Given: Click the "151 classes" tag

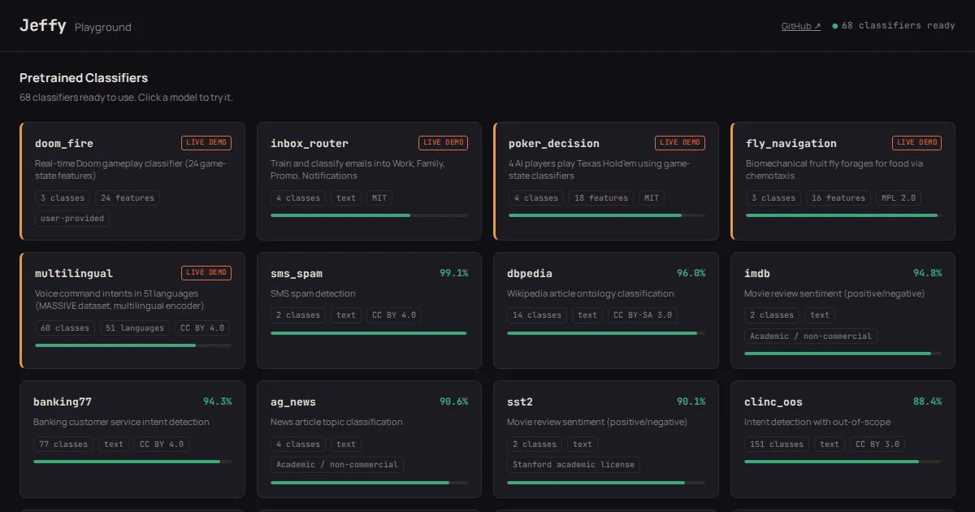Looking at the screenshot, I should (x=777, y=445).
